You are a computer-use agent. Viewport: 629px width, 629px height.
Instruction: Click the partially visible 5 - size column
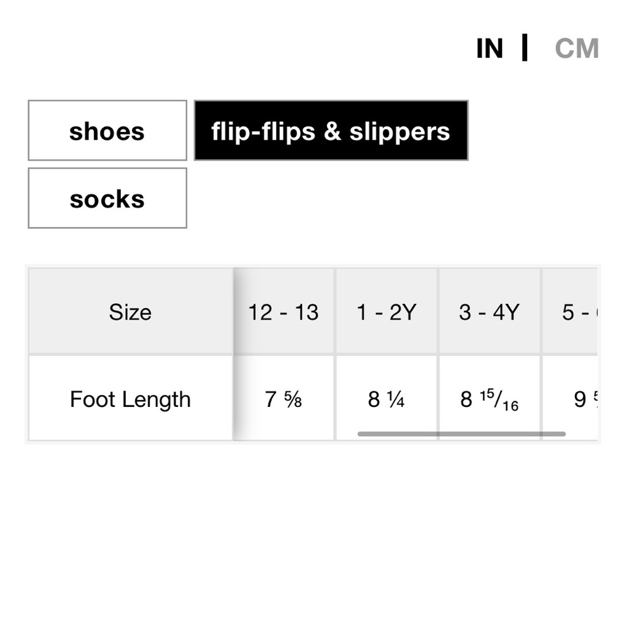point(574,312)
